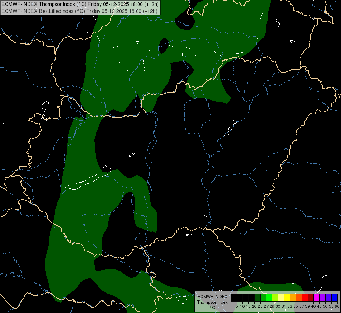Click legend tick value '50'
Image resolution: width=341 pixels, height=313 pixels.
pos(325,306)
